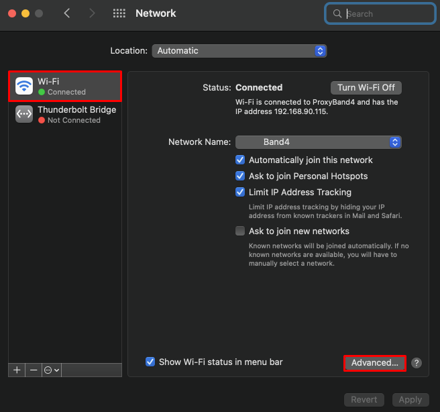Click the Network window title
The image size is (440, 412).
click(156, 13)
